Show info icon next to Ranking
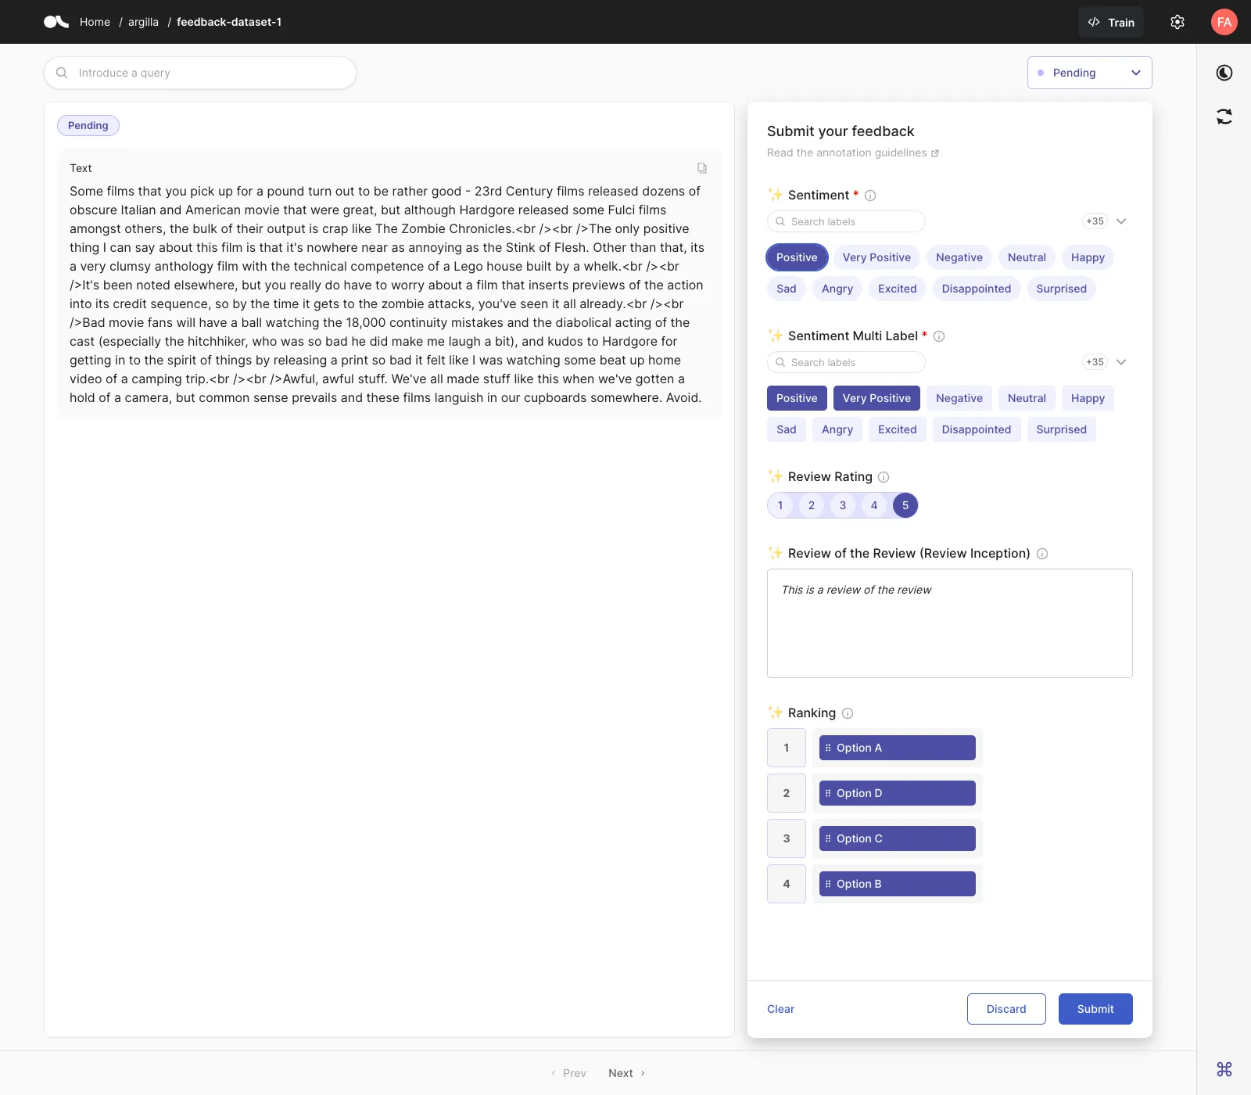The height and width of the screenshot is (1095, 1251). pos(848,713)
